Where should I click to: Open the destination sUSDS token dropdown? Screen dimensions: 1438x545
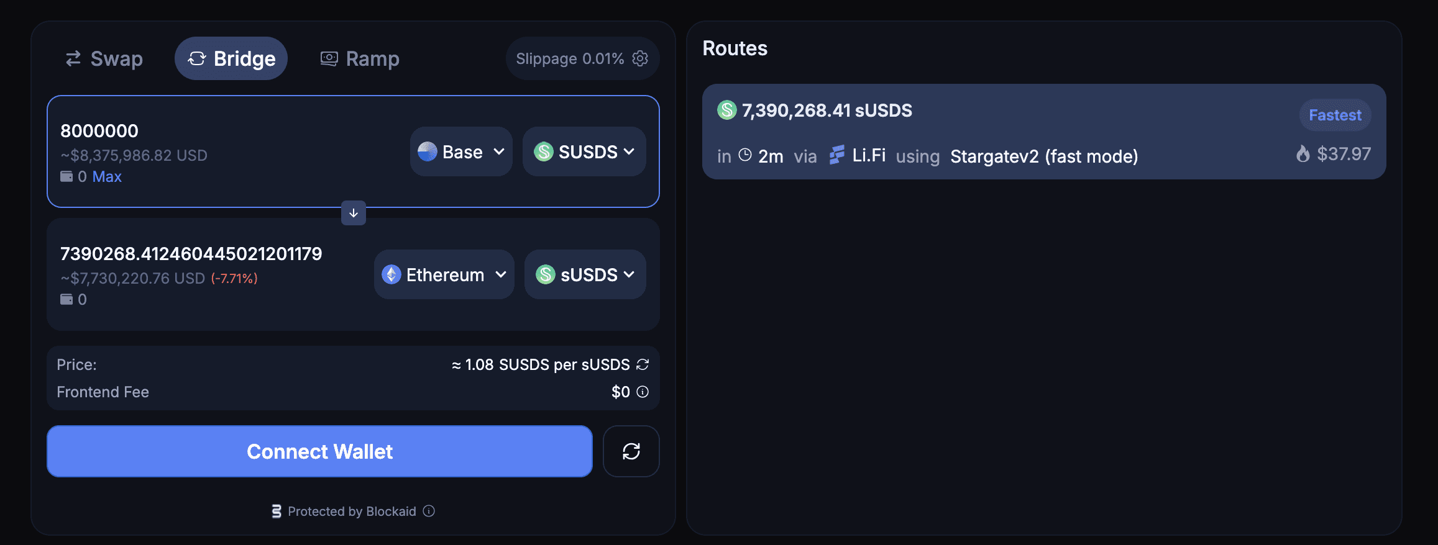click(x=585, y=274)
